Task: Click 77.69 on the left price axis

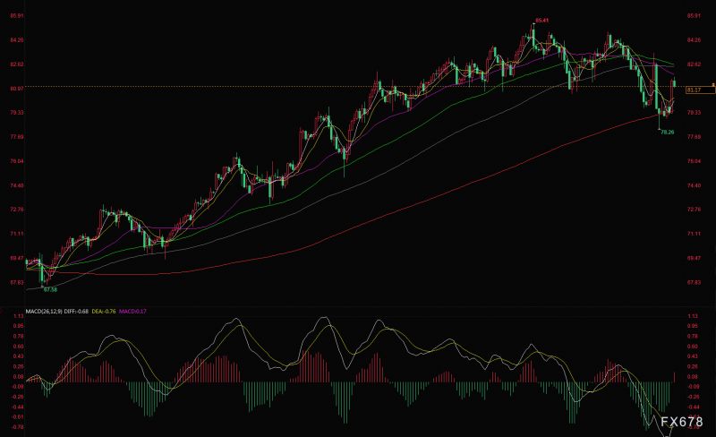Action: click(17, 137)
